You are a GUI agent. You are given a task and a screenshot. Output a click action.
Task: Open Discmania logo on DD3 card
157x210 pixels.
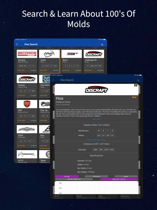point(27,104)
